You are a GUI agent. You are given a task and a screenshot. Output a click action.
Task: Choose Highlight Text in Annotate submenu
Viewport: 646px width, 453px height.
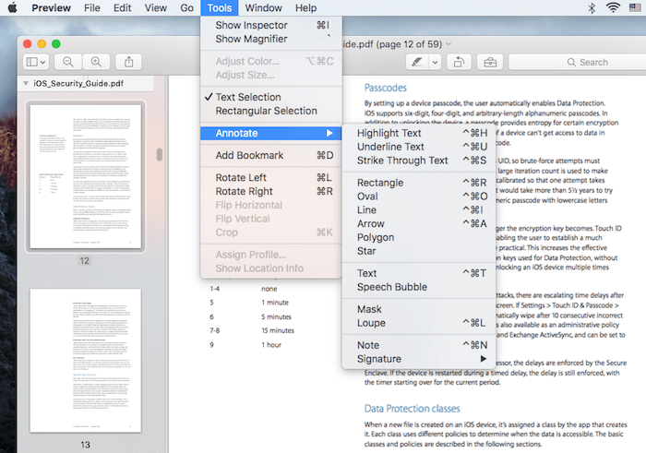click(x=419, y=133)
